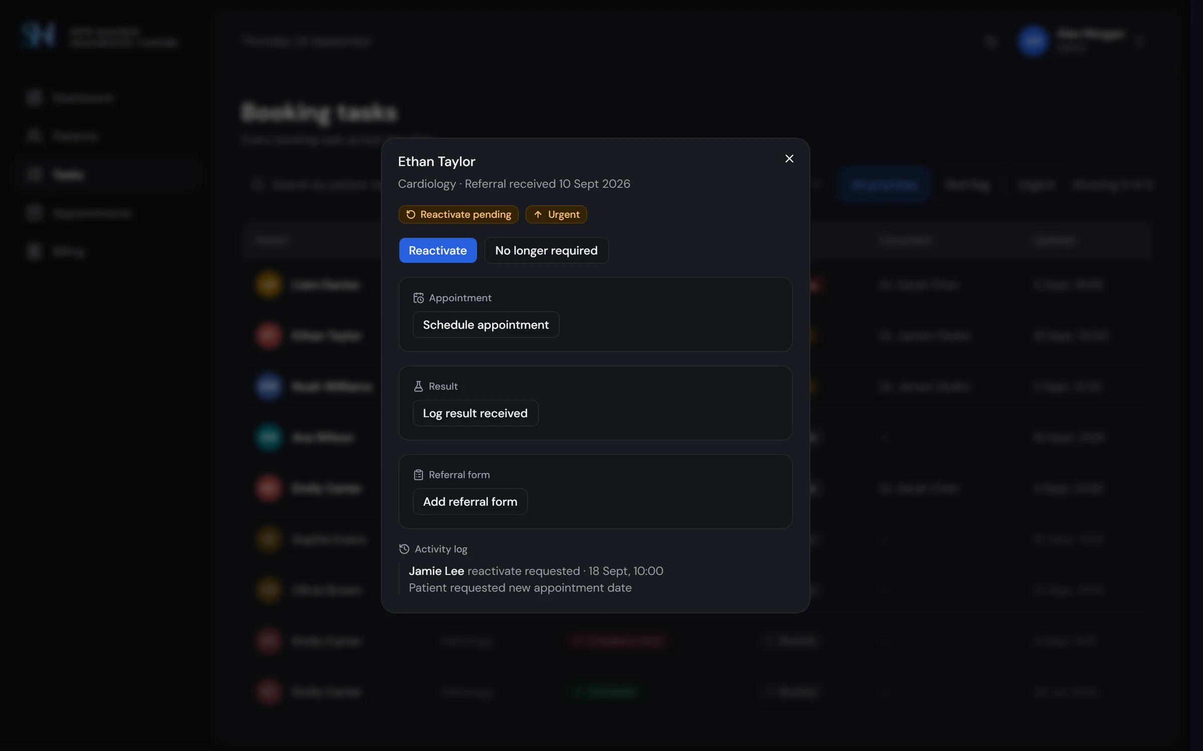The width and height of the screenshot is (1203, 751).
Task: Click the up arrow icon in Urgent badge
Action: pyautogui.click(x=538, y=214)
